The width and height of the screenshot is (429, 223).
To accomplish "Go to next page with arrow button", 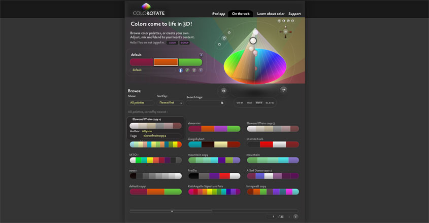I will pos(295,216).
